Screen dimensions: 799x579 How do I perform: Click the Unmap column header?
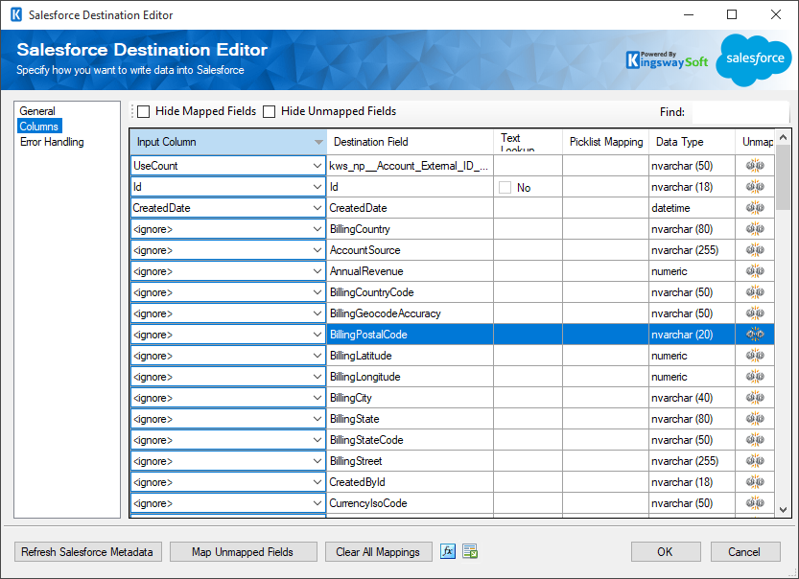click(x=755, y=142)
